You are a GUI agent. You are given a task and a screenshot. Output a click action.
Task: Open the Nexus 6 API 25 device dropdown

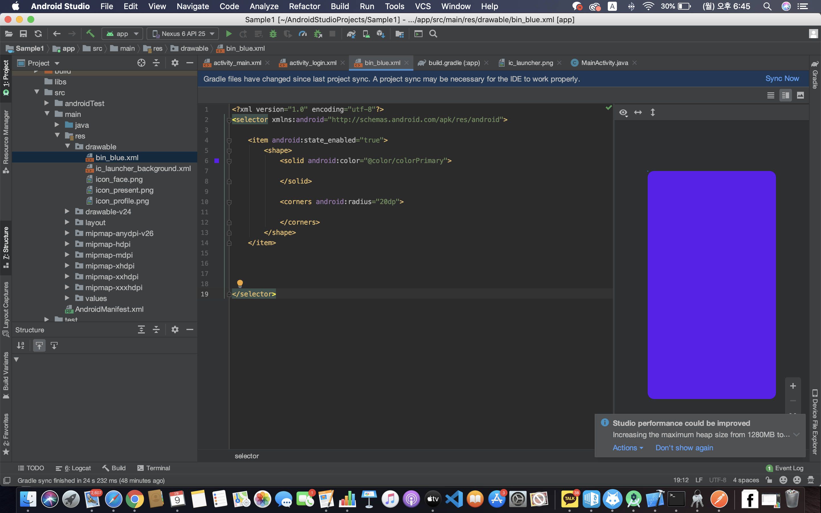pyautogui.click(x=183, y=34)
